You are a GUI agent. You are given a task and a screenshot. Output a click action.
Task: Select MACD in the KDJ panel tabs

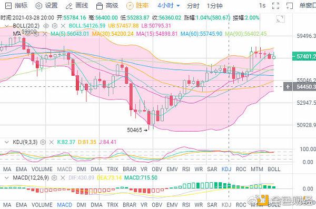tap(64, 170)
